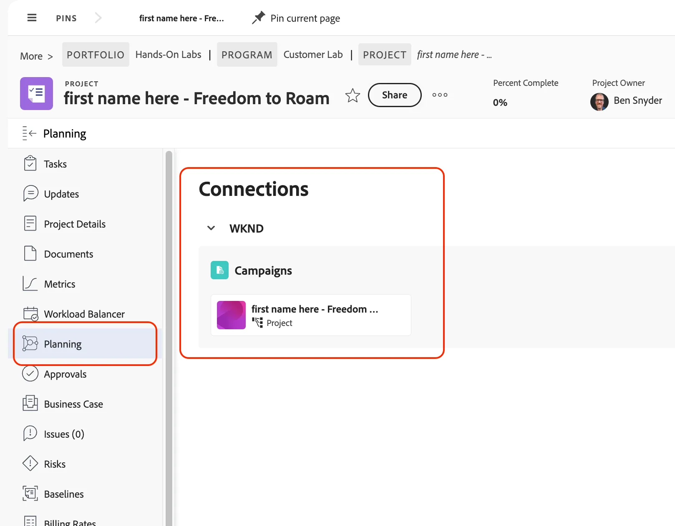This screenshot has width=675, height=526.
Task: Click the magenta campaign thumbnail image
Action: pyautogui.click(x=231, y=315)
